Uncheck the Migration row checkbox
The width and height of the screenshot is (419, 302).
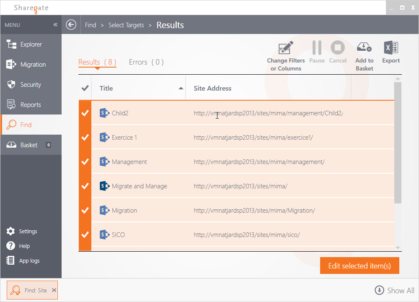coord(85,211)
